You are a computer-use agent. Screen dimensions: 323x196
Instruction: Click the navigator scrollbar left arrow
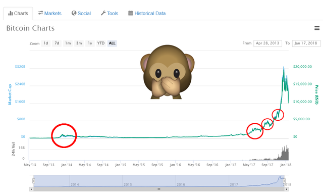pyautogui.click(x=31, y=189)
